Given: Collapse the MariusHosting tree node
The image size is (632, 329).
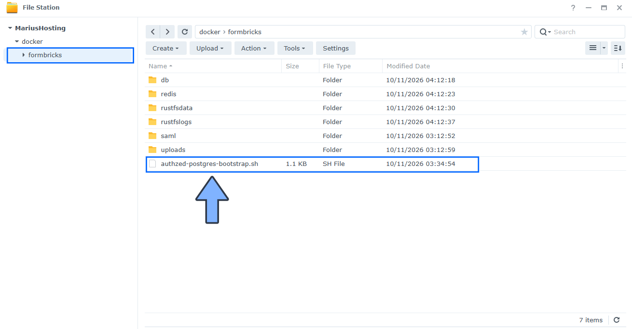Looking at the screenshot, I should 10,28.
